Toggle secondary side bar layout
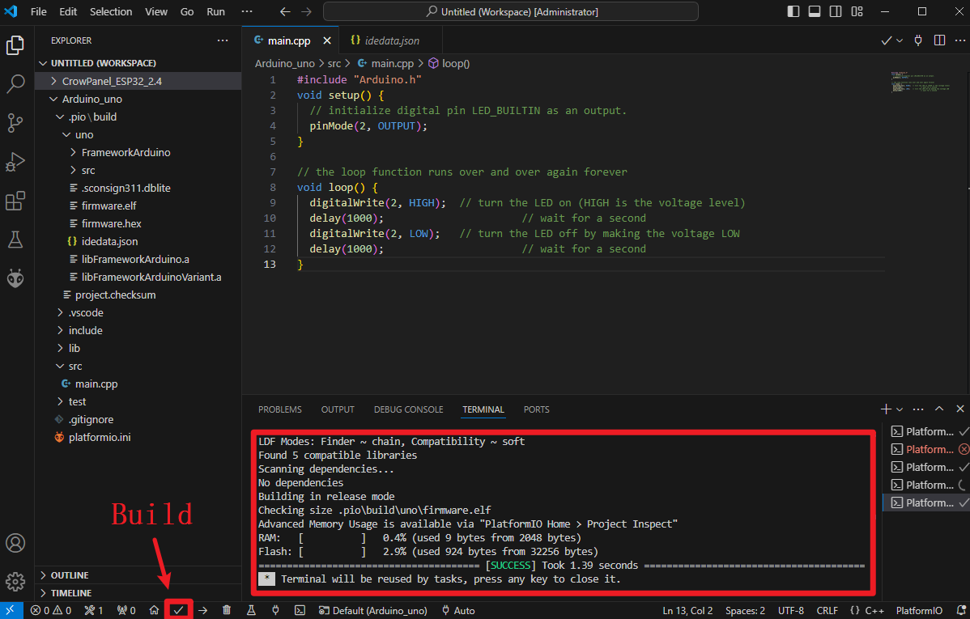 [x=835, y=12]
